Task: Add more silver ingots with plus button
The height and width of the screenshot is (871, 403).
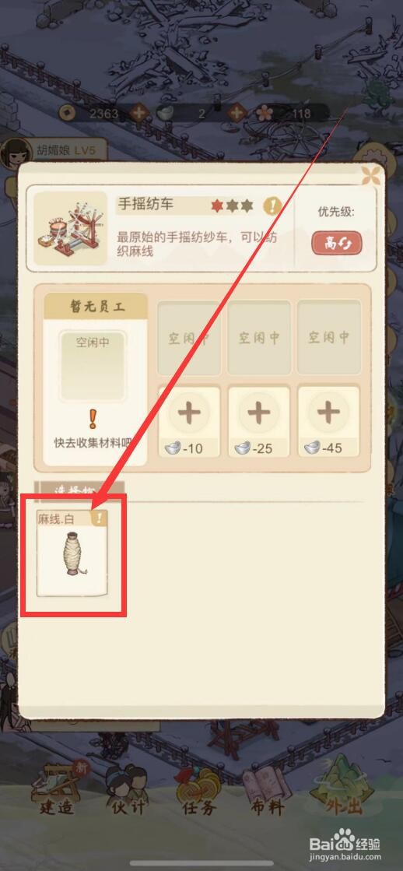Action: point(237,114)
